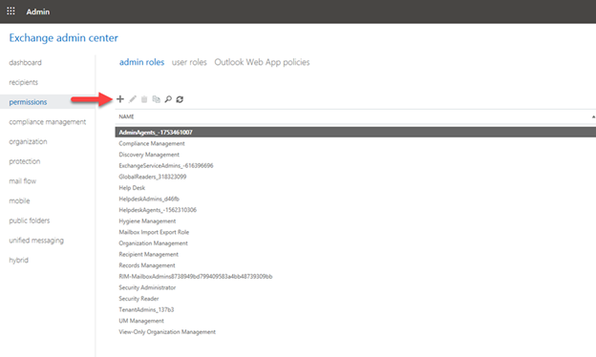Add a new role group with plus icon
596x357 pixels.
(x=120, y=99)
